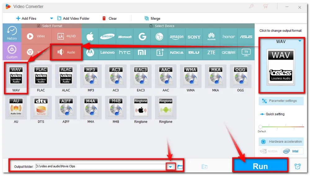Screen dimensions: 310x176
Task: Switch to the Audio format tab
Action: click(66, 52)
